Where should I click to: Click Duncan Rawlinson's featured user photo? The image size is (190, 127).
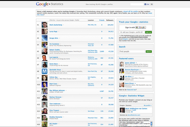(x=122, y=71)
